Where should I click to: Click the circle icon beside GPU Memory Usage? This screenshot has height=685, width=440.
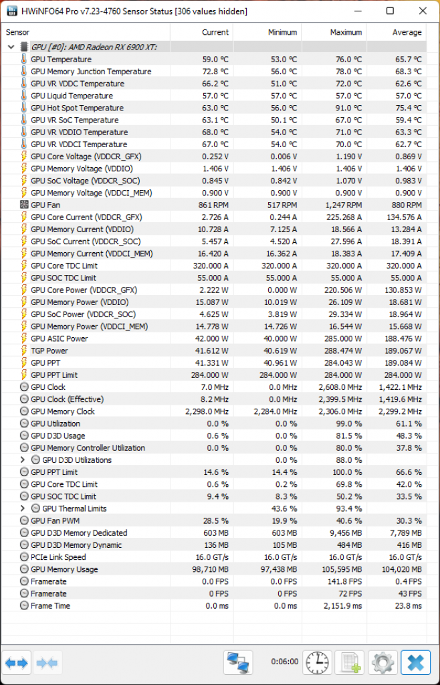(x=24, y=569)
